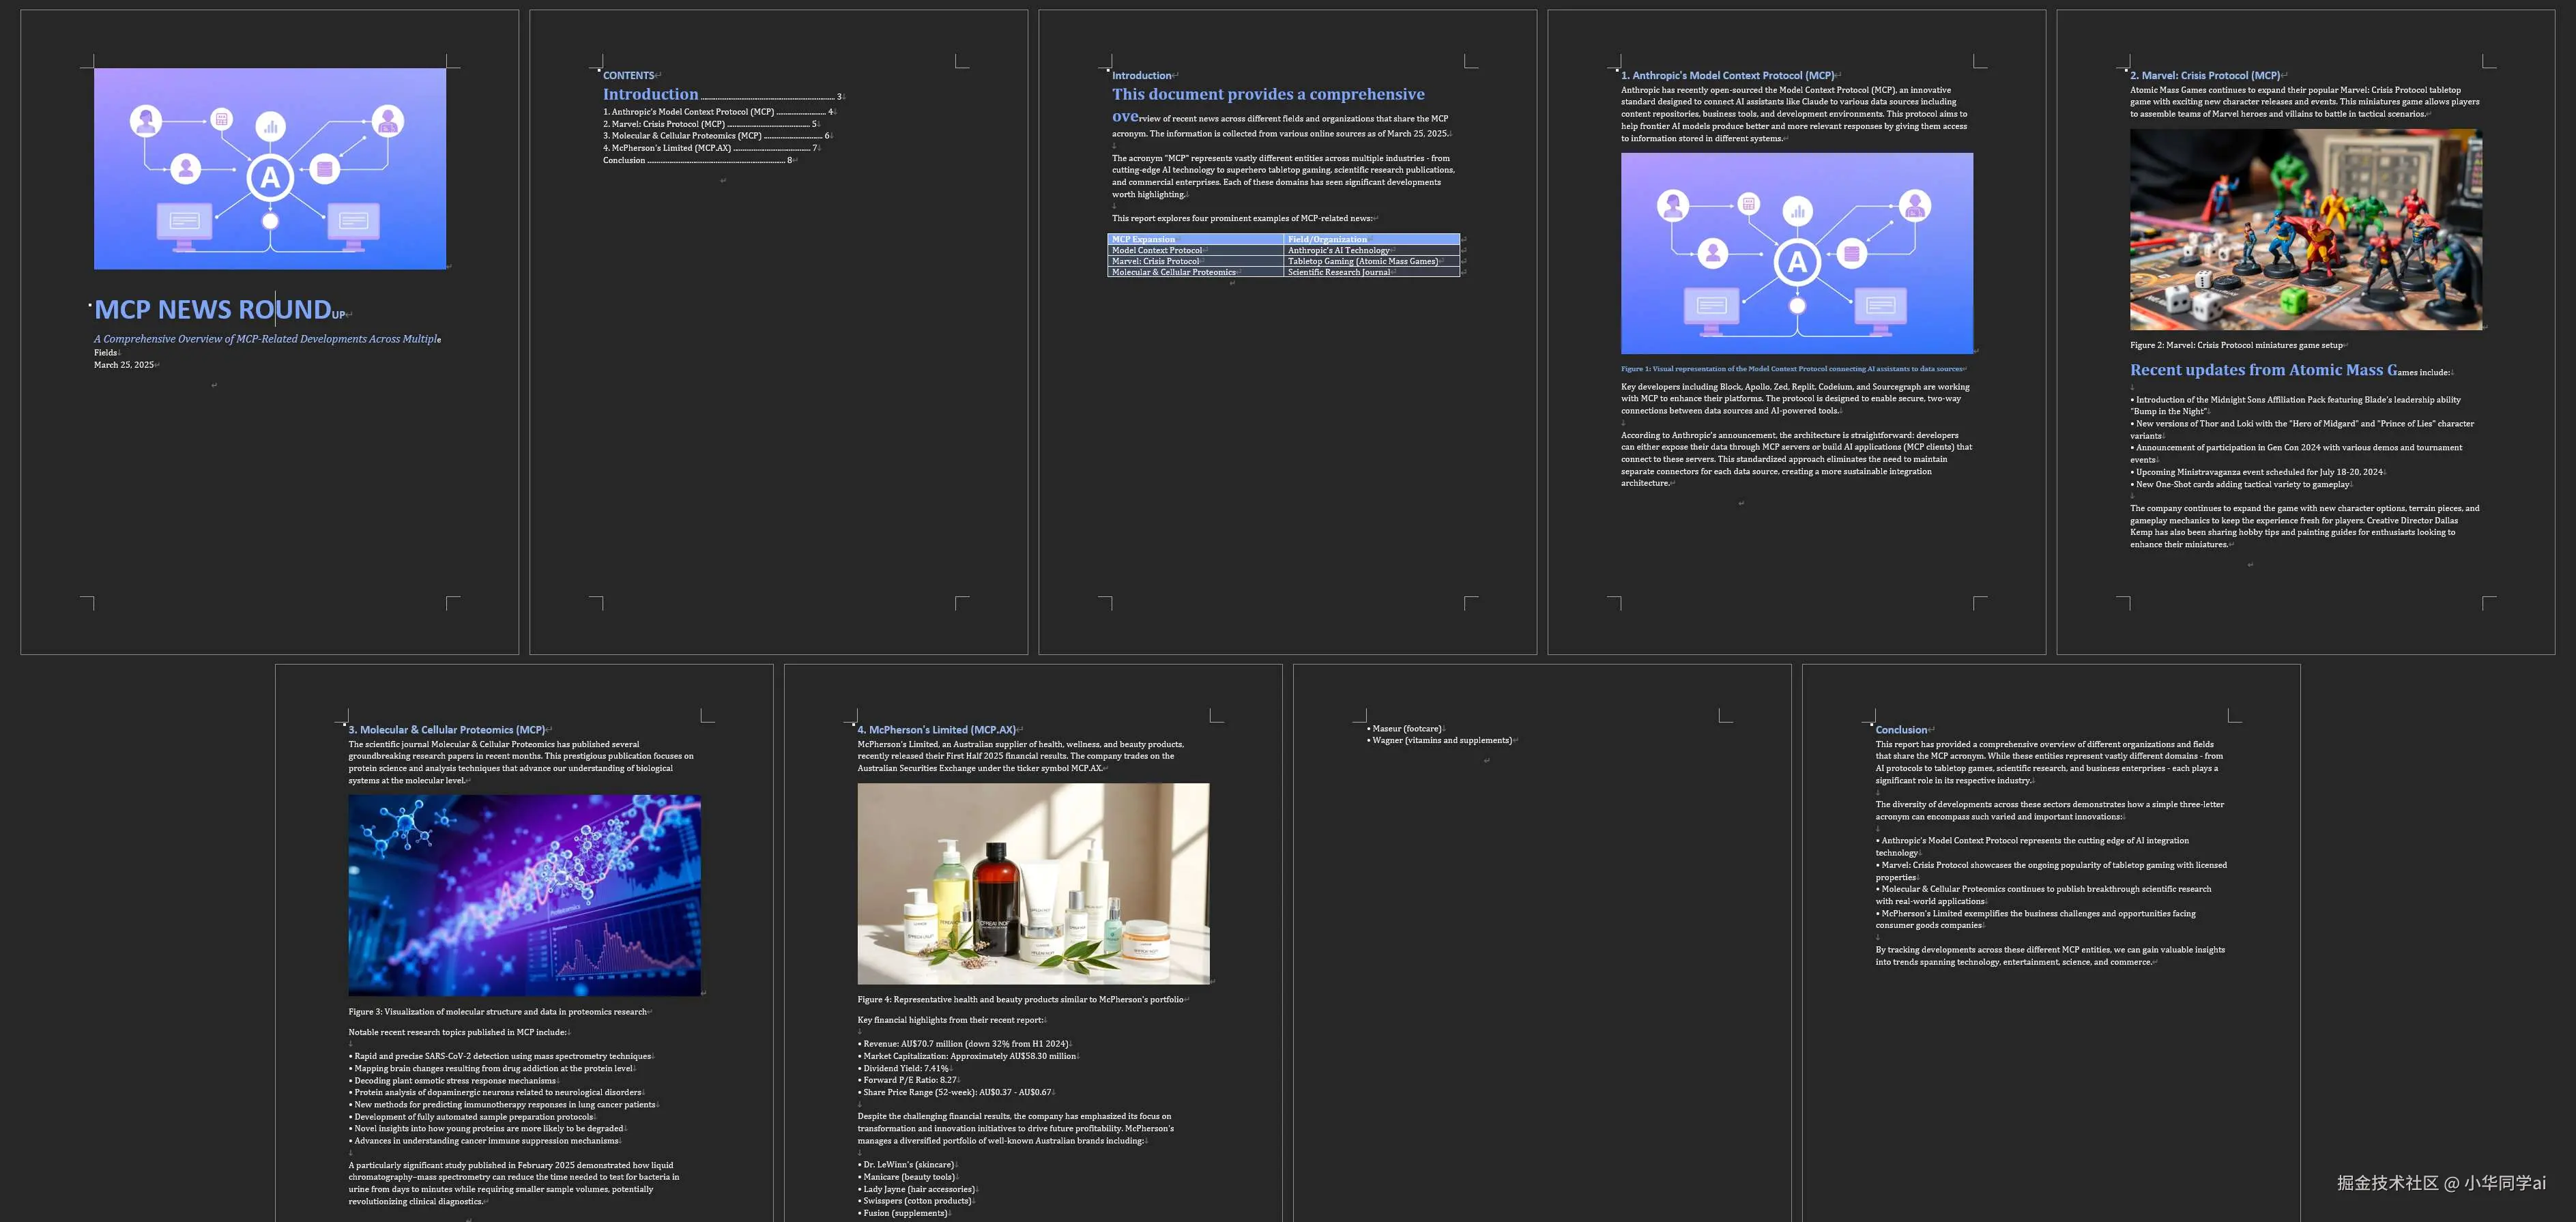Click the 'CONTENTS' heading
This screenshot has width=2576, height=1222.
(628, 75)
